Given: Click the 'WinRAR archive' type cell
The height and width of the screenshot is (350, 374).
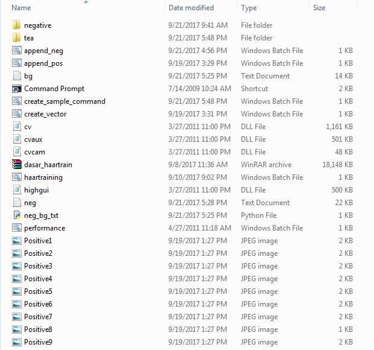Looking at the screenshot, I should [x=266, y=165].
